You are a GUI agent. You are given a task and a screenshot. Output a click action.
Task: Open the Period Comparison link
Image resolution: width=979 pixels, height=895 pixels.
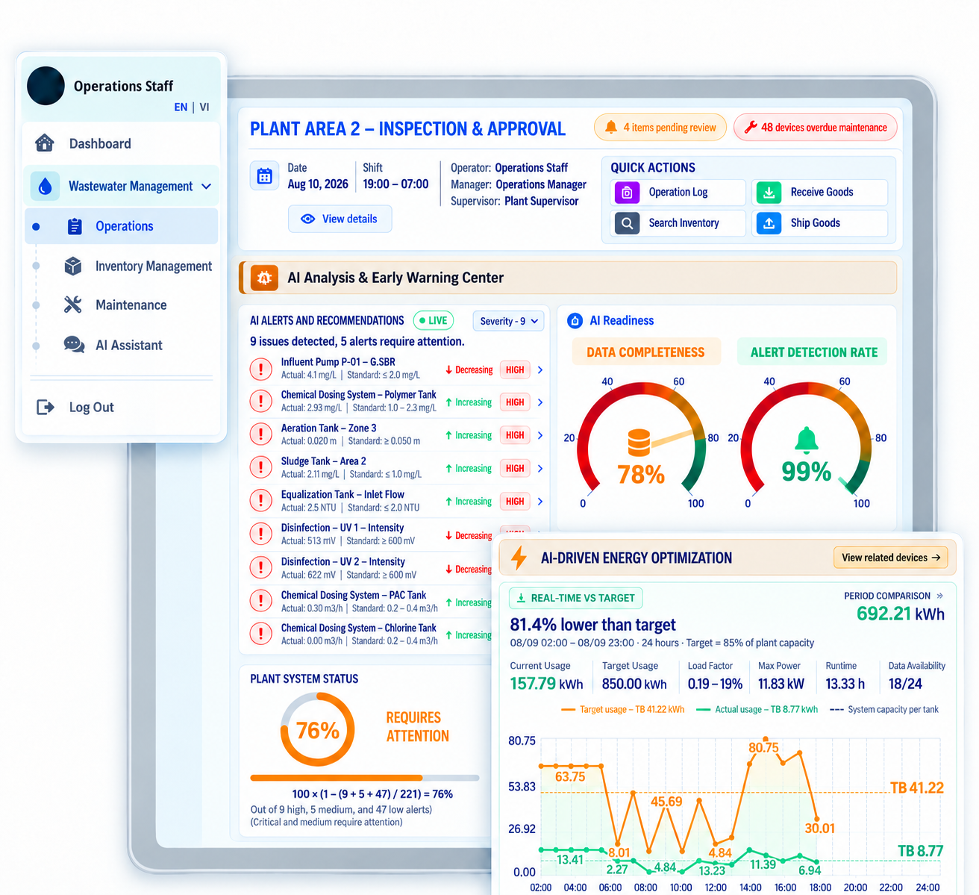pos(893,596)
